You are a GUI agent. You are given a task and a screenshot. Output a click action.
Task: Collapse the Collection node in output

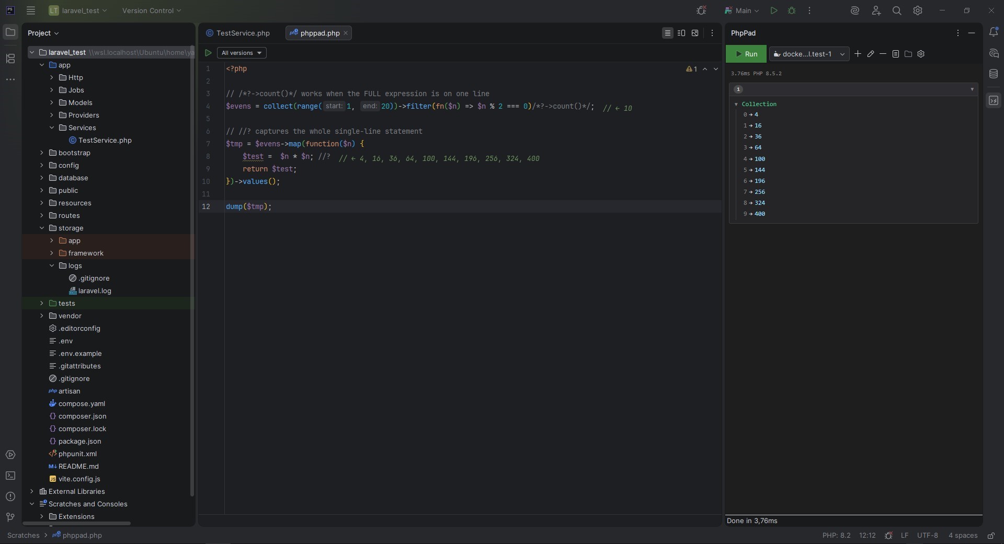tap(736, 105)
